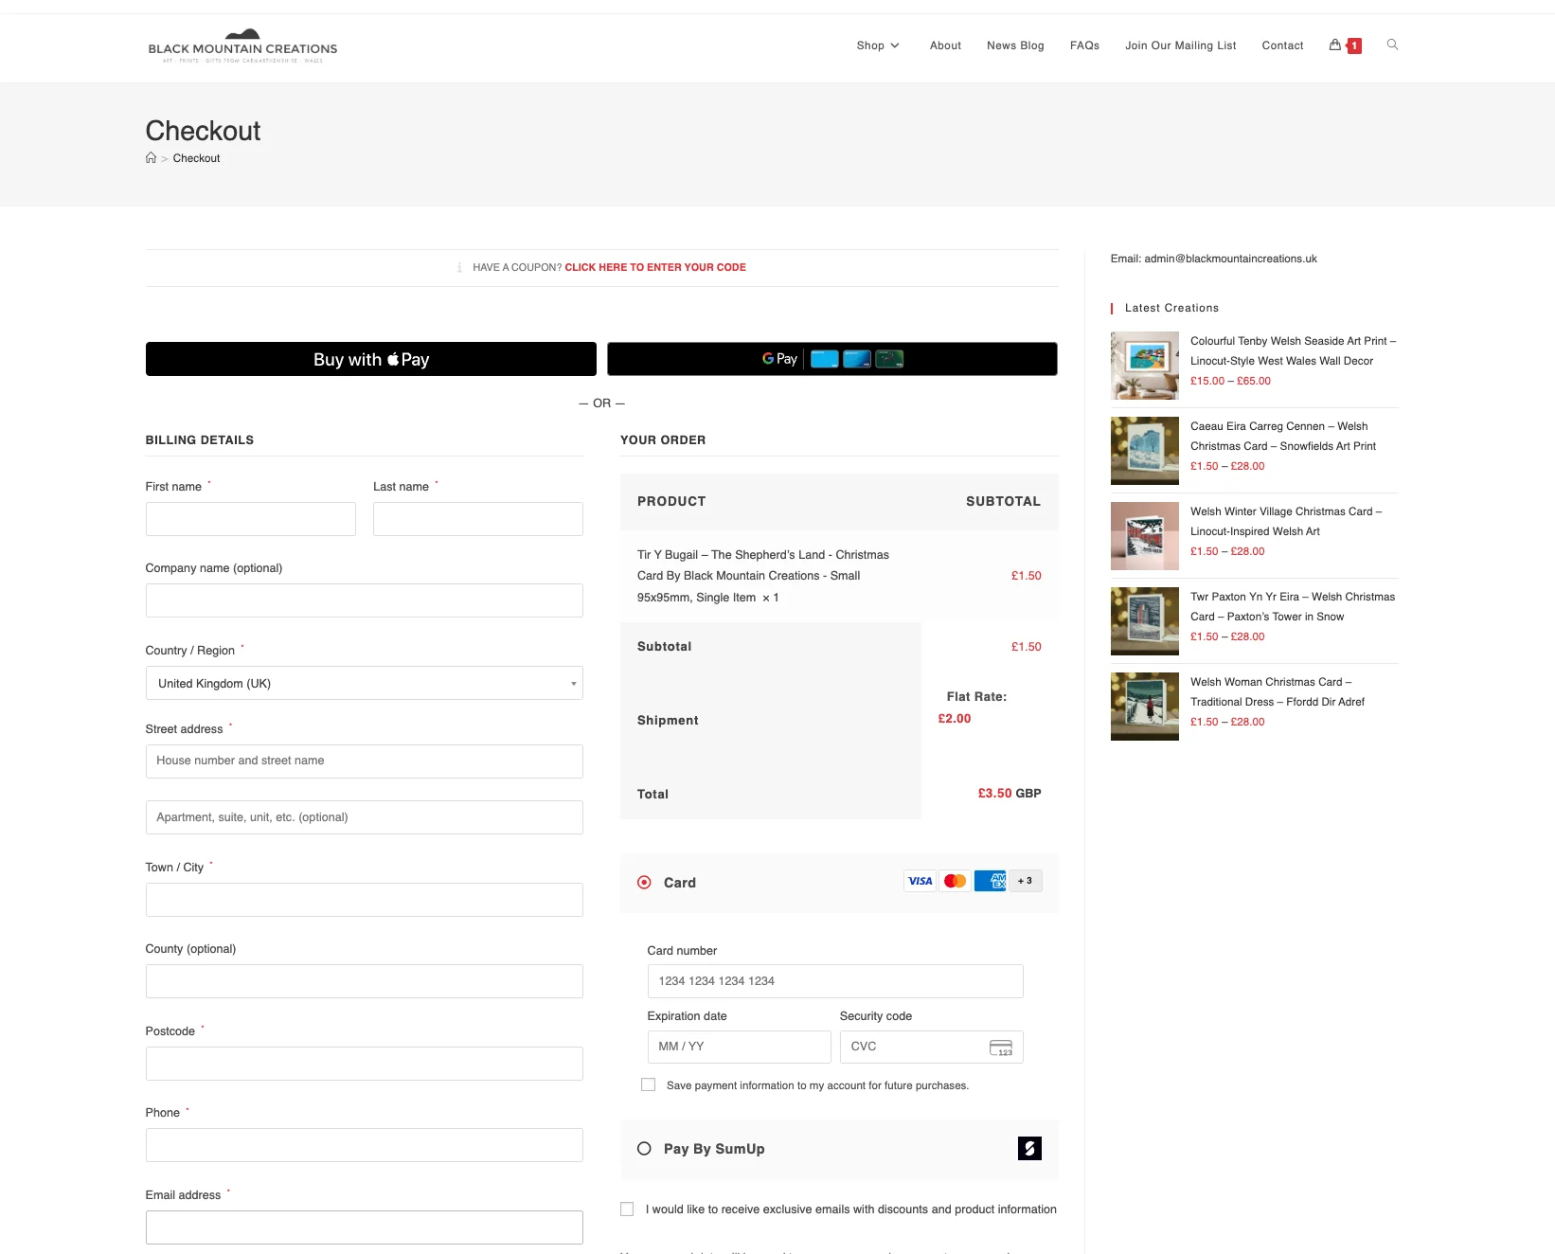The image size is (1555, 1254).
Task: Click the Mastercard icon
Action: pyautogui.click(x=955, y=881)
